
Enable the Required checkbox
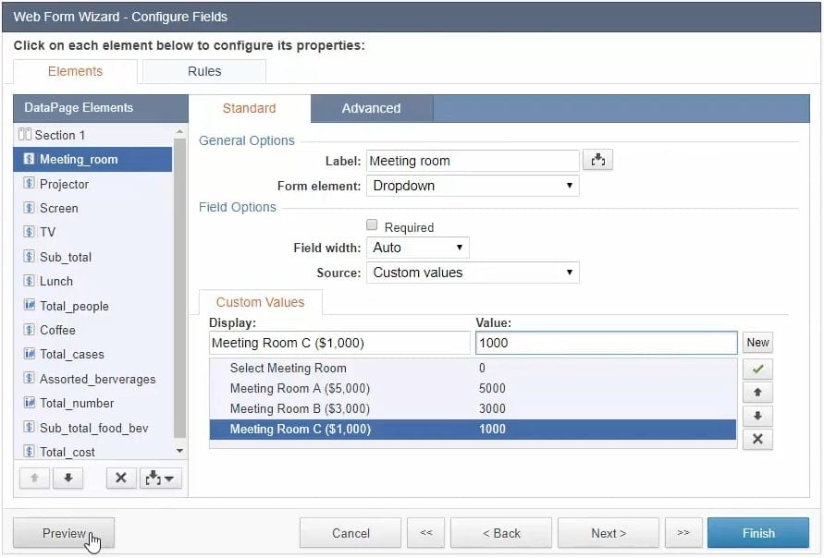click(372, 225)
